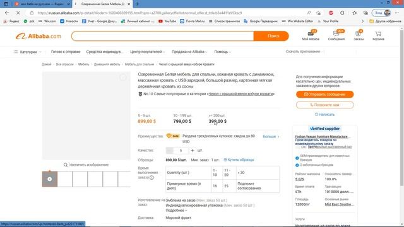Click the 5.0/5 store rating

299,179
